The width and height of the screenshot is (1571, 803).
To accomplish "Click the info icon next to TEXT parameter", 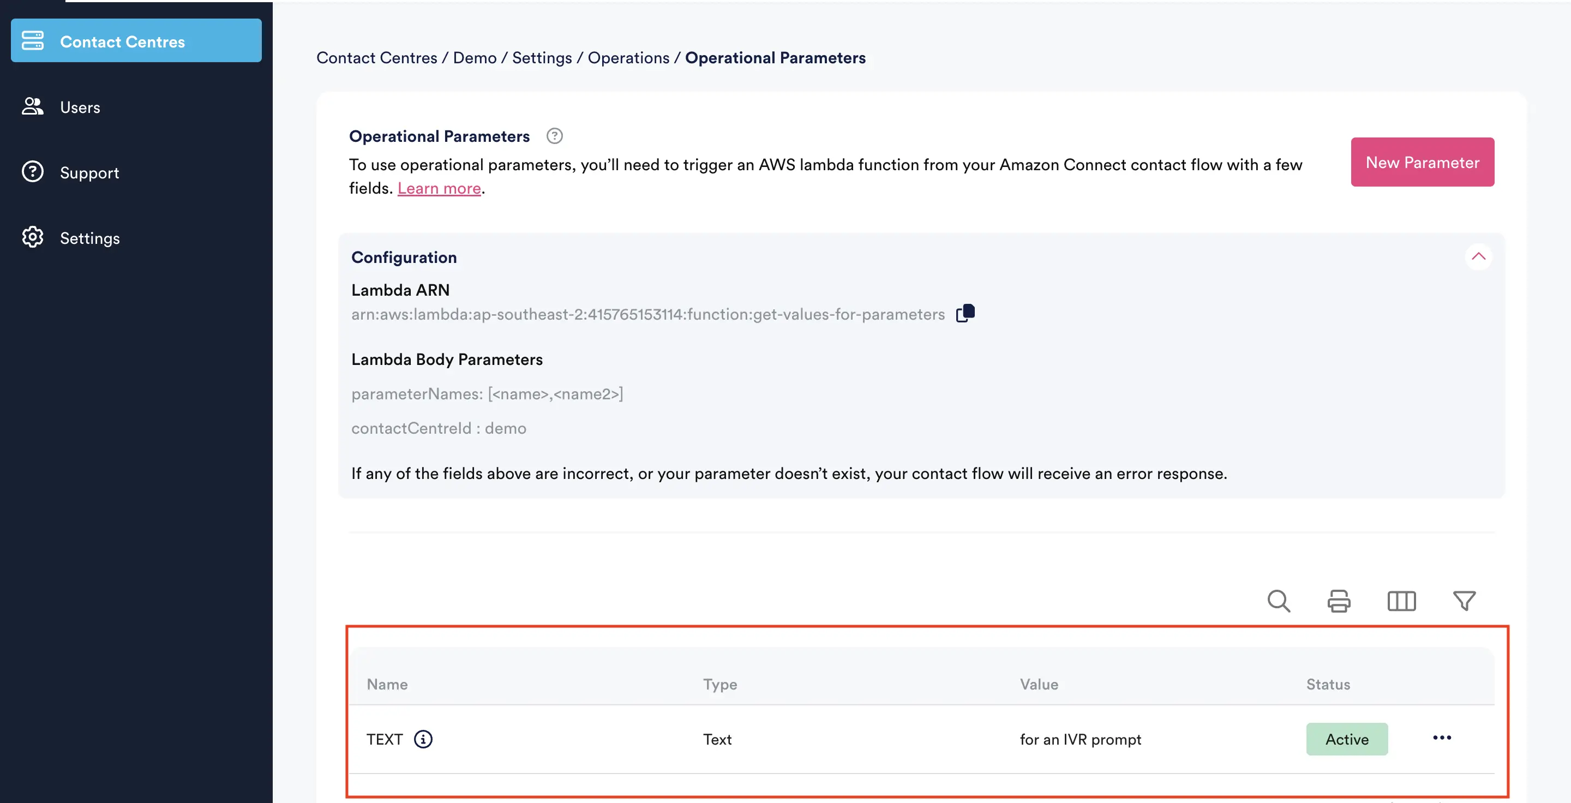I will pos(423,739).
